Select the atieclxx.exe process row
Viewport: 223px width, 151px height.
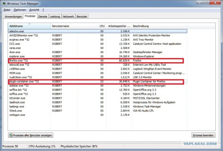click(x=98, y=31)
